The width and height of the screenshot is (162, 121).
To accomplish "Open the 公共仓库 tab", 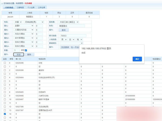I will tap(42, 8).
